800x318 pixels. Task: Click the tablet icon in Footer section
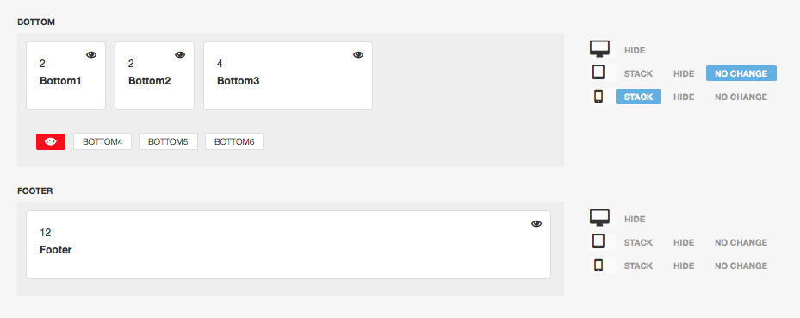tap(598, 241)
